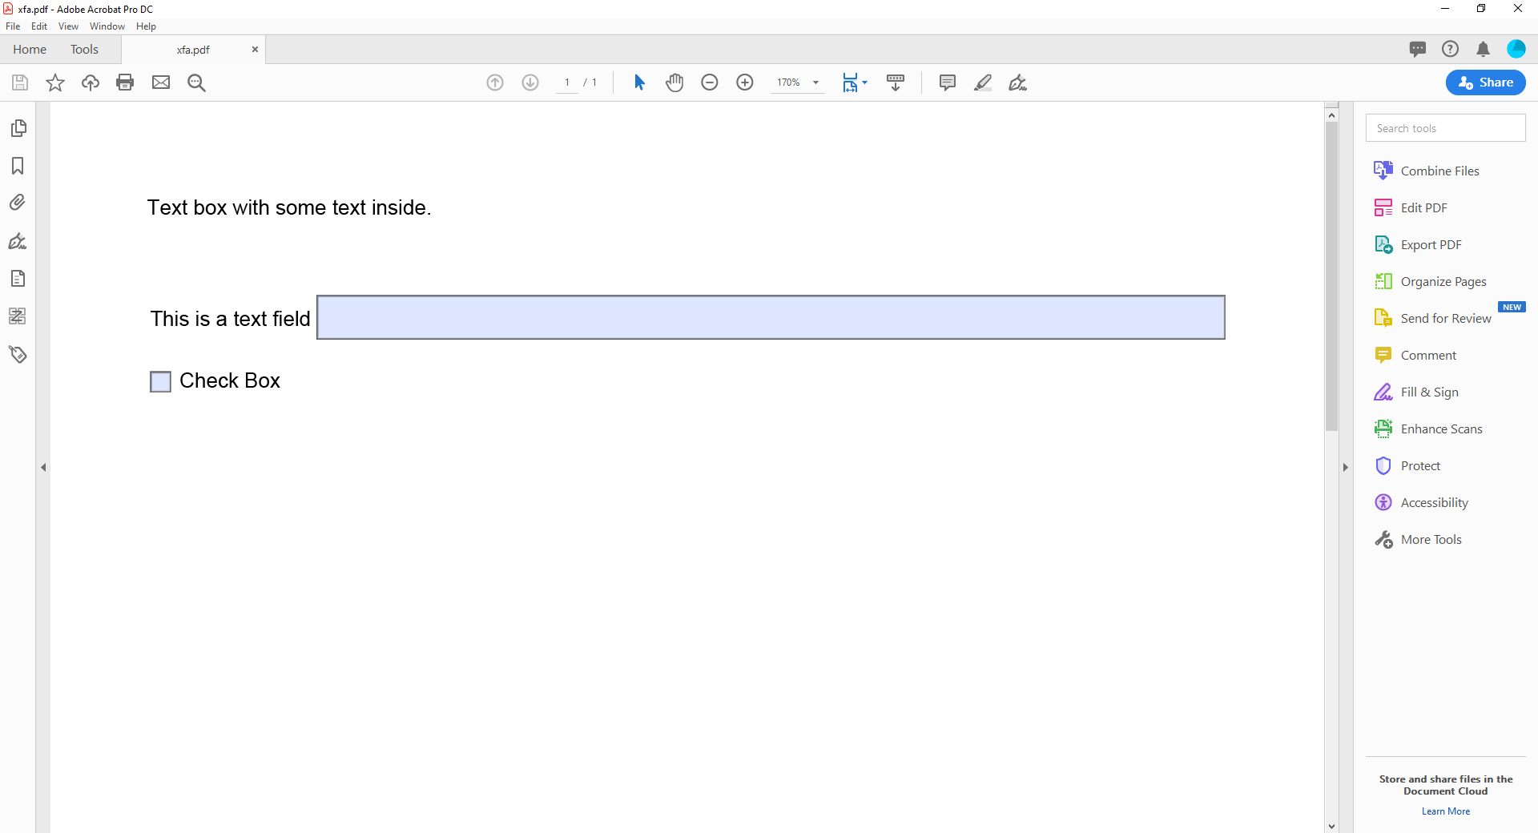Tick the Check Box in document
1538x833 pixels.
click(x=160, y=381)
